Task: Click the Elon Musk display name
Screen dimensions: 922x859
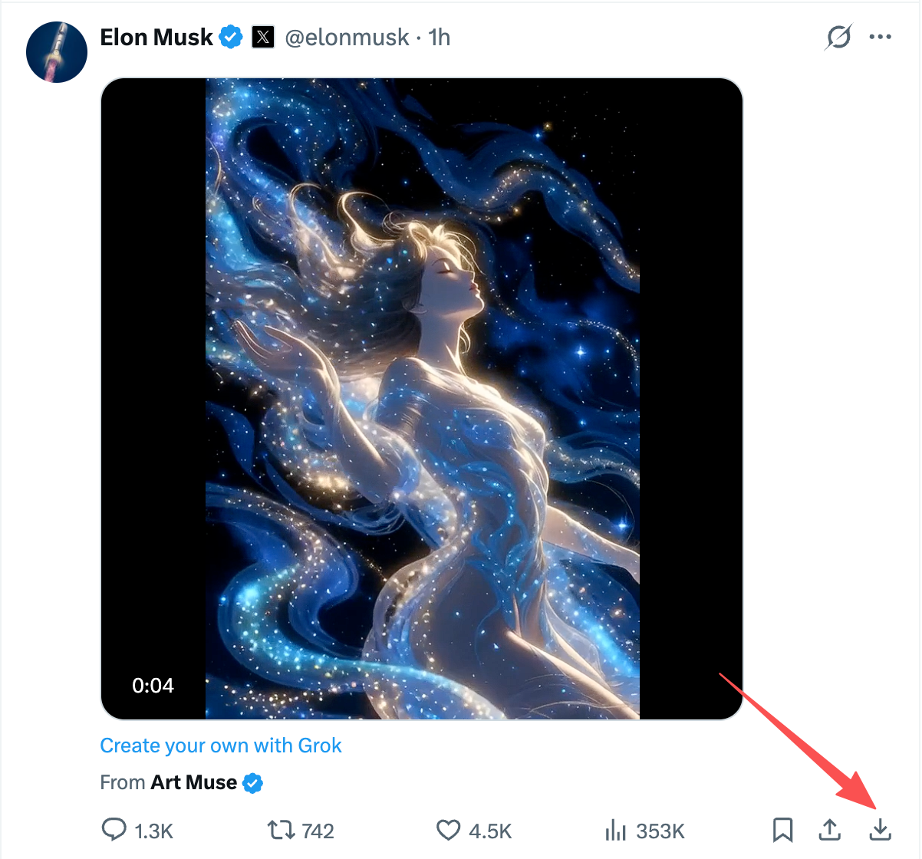Action: click(x=156, y=38)
